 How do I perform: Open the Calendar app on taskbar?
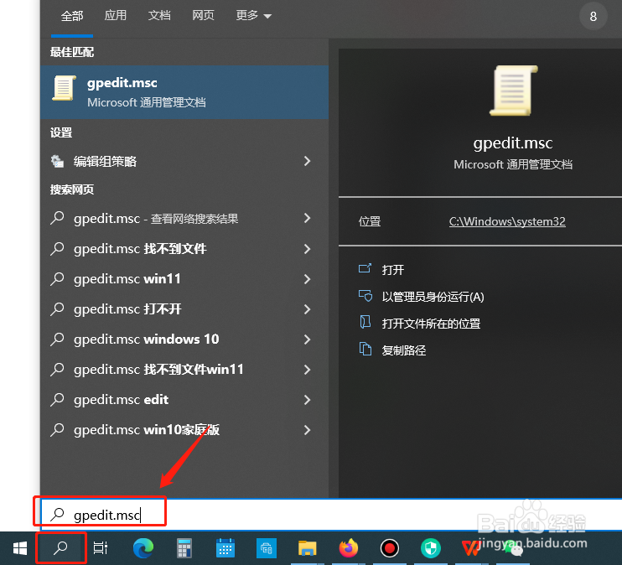pos(225,548)
